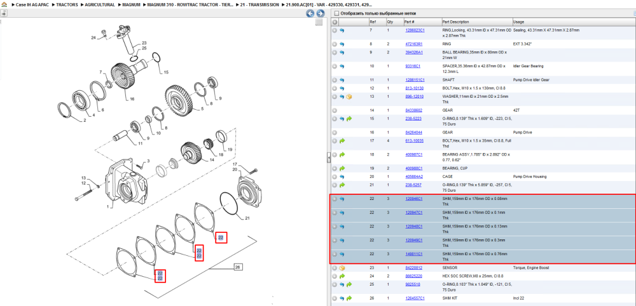Toggle the select-all circle in table header

(x=335, y=22)
